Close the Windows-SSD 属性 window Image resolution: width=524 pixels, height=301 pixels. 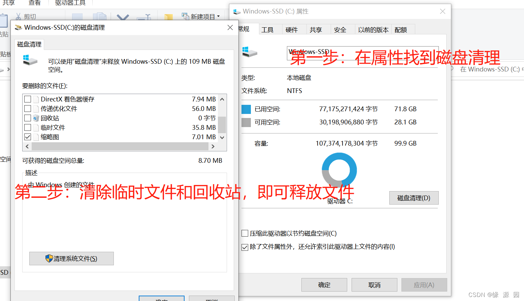coord(443,11)
